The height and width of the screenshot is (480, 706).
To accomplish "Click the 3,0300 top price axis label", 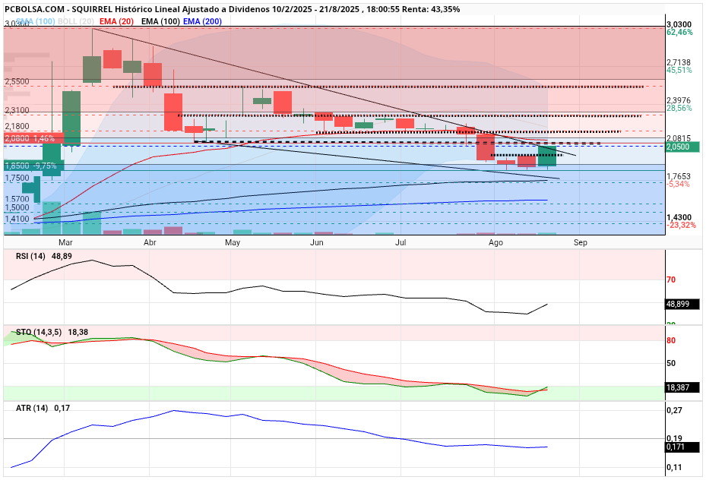I will (679, 24).
